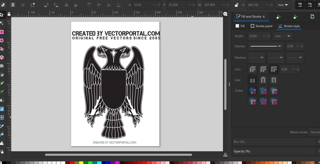This screenshot has height=164, width=320.
Task: Toggle color management icon at canvas corner
Action: (226, 155)
